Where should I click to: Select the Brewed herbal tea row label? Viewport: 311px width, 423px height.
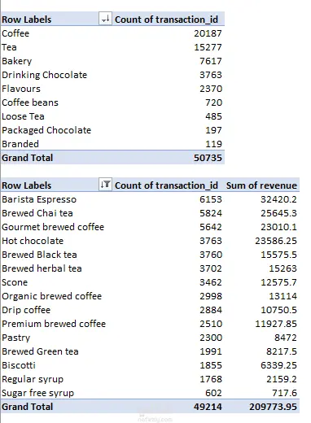[42, 268]
